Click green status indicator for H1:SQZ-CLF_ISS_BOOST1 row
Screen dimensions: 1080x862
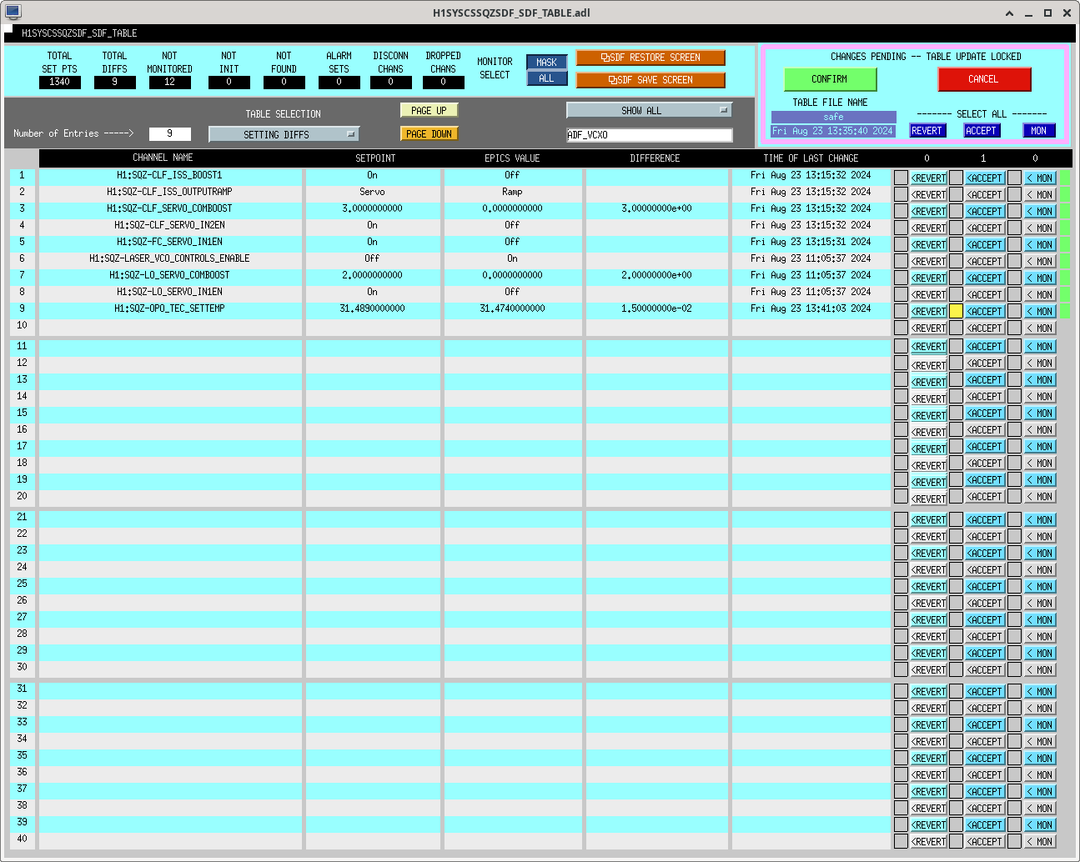tap(1065, 178)
